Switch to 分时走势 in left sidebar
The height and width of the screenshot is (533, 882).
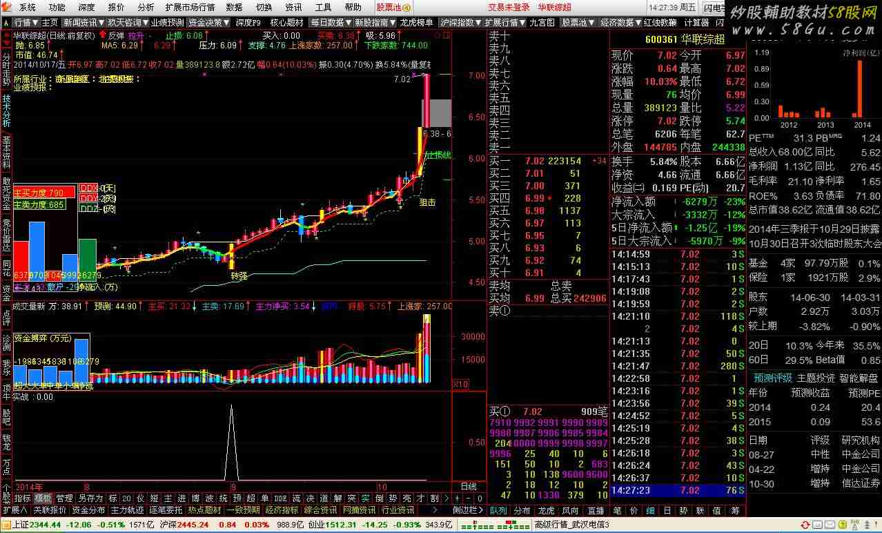[x=6, y=68]
